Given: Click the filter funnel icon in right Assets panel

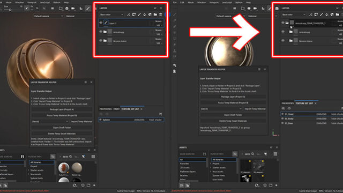Looking at the screenshot, I should [266, 154].
